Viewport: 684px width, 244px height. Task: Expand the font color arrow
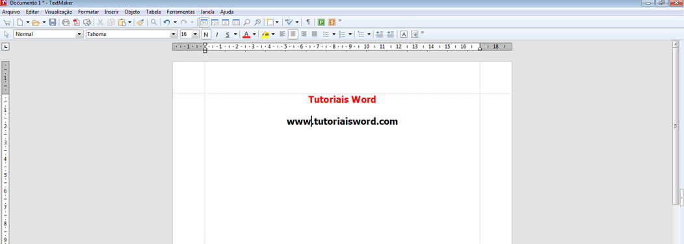254,34
